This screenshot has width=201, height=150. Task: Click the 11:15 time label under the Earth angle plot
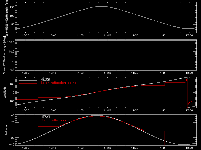coord(108,35)
